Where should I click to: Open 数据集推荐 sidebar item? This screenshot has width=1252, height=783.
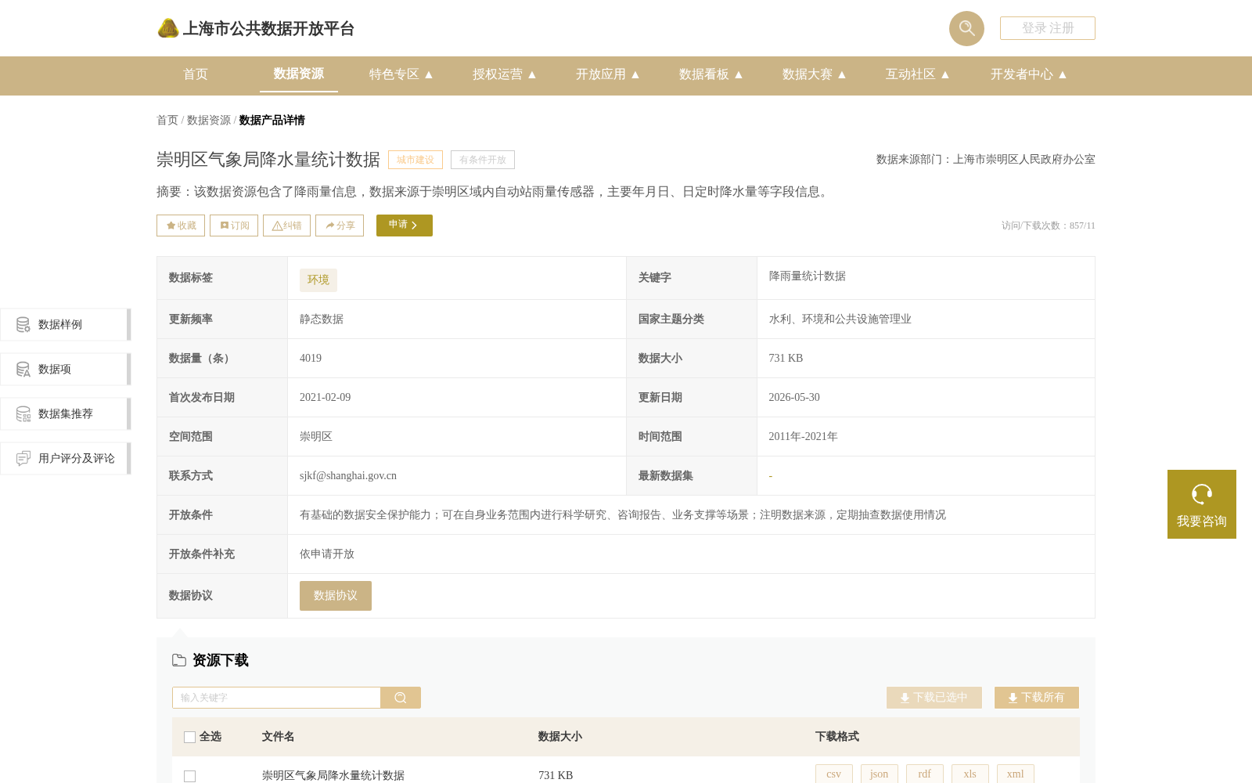(65, 413)
